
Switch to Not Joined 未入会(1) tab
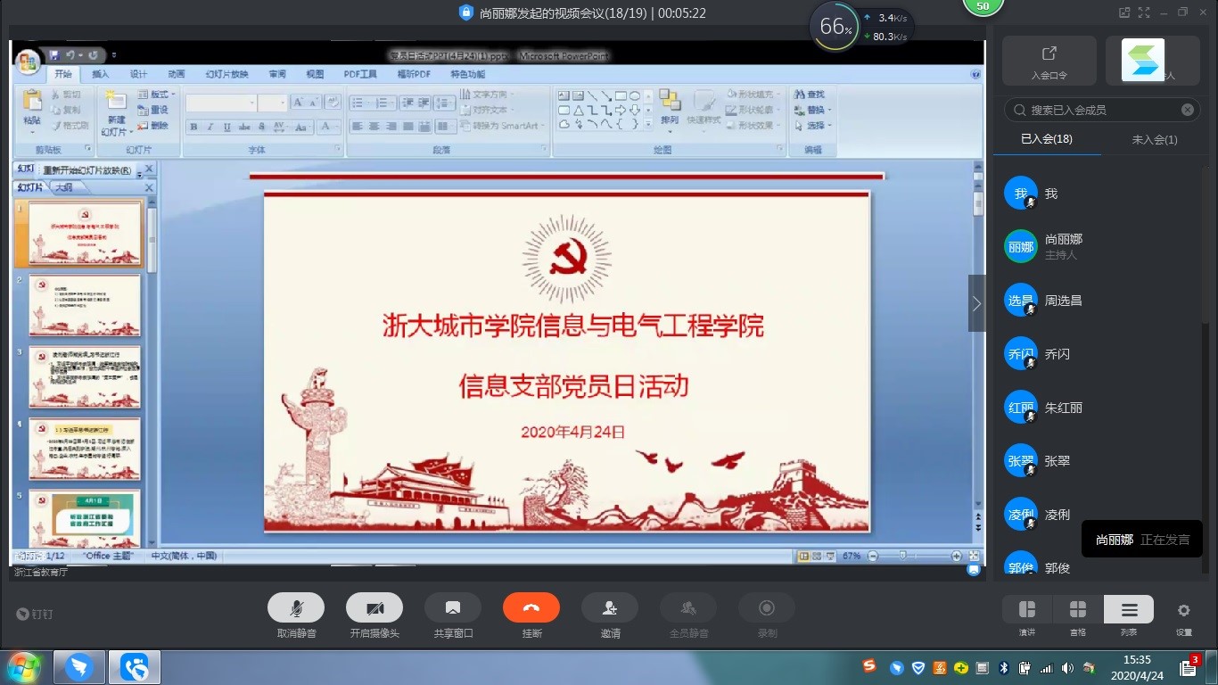[1154, 139]
